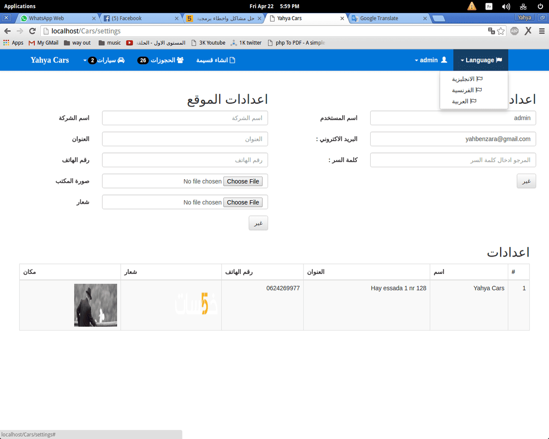Image resolution: width=549 pixels, height=439 pixels.
Task: Expand the admin user dropdown
Action: (x=431, y=60)
